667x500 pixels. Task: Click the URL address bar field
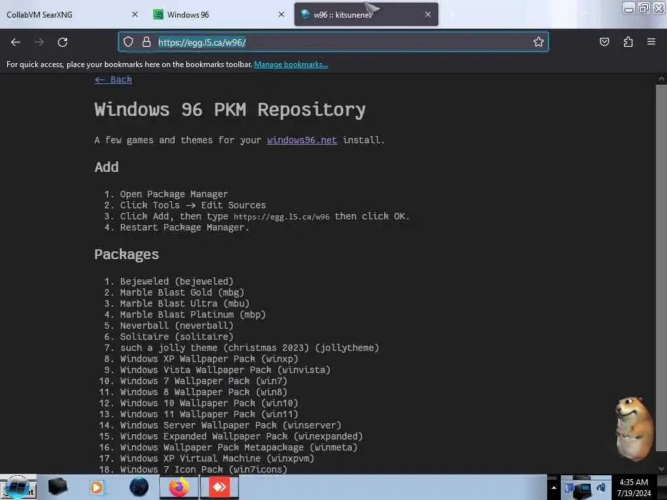coord(333,42)
